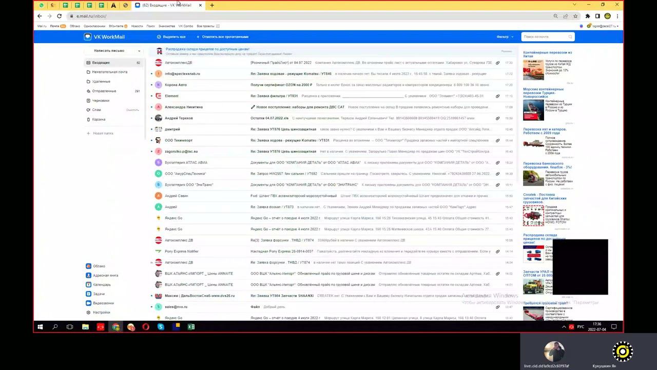Open Задачи in the sidebar

pyautogui.click(x=95, y=294)
